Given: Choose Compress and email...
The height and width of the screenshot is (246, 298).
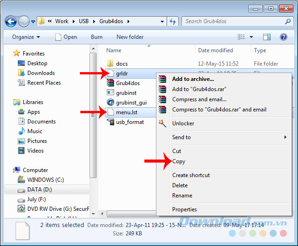Looking at the screenshot, I should pos(199,99).
